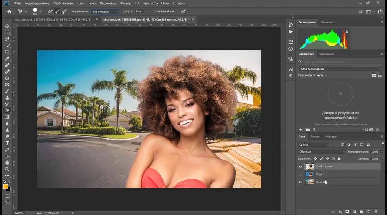Select the Crop tool

pyautogui.click(x=7, y=52)
